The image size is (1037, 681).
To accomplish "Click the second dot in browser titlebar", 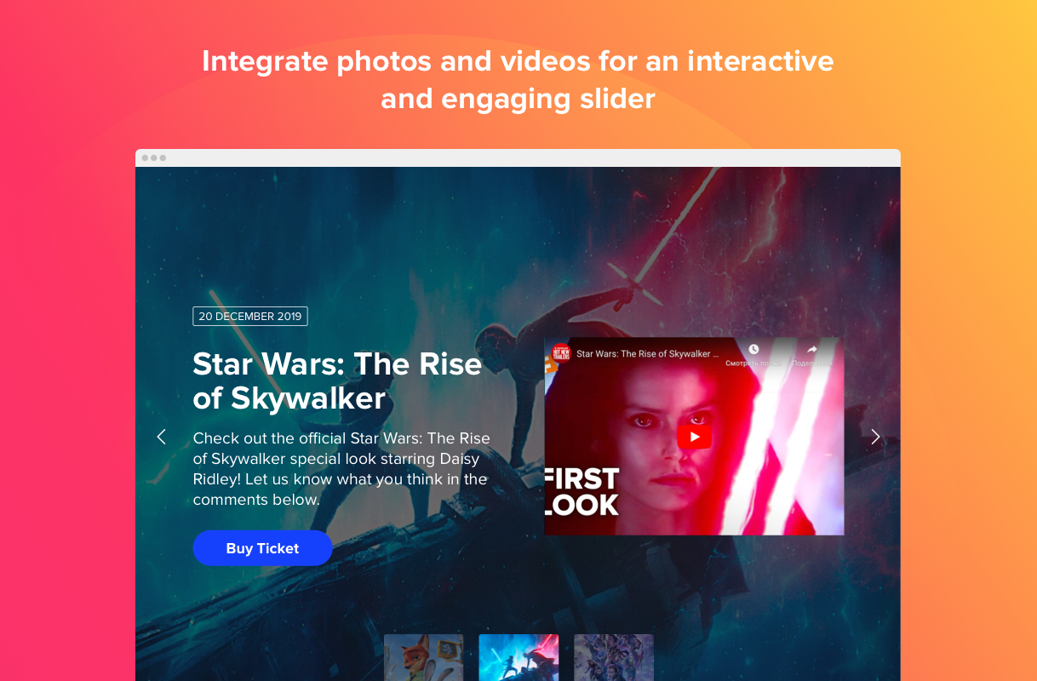I will (154, 157).
